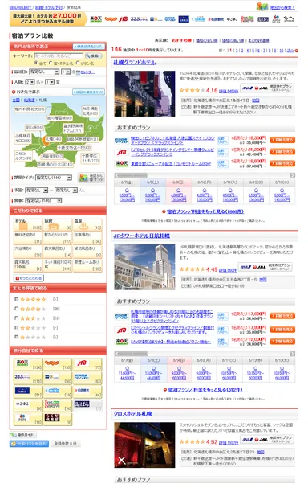Click JRタワーホテル's price calendar scrollbar thumb
The width and height of the screenshot is (308, 488).
(132, 354)
